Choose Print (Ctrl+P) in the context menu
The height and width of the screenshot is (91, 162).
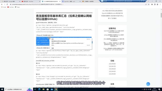(x=71, y=45)
